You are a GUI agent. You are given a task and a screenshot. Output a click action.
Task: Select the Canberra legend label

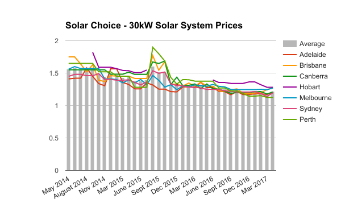click(313, 76)
